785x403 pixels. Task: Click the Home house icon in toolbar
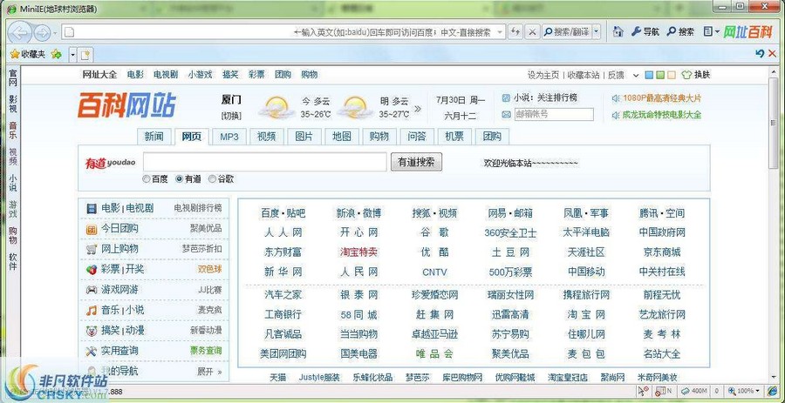pyautogui.click(x=618, y=31)
